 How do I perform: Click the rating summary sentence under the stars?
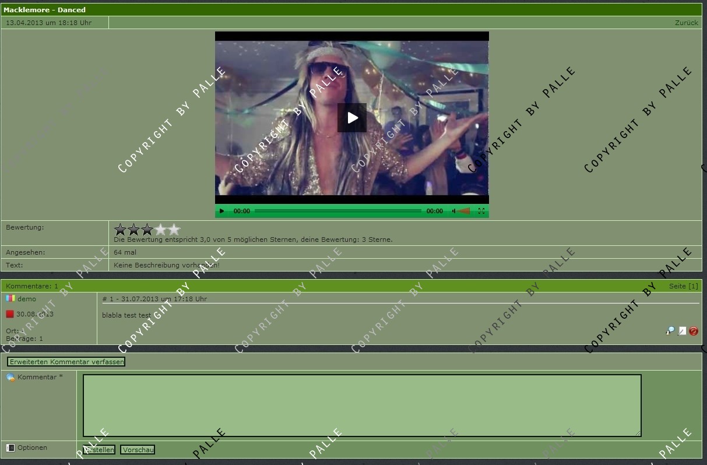tap(253, 239)
